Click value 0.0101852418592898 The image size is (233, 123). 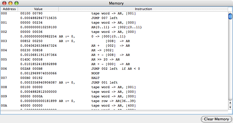click(38, 64)
